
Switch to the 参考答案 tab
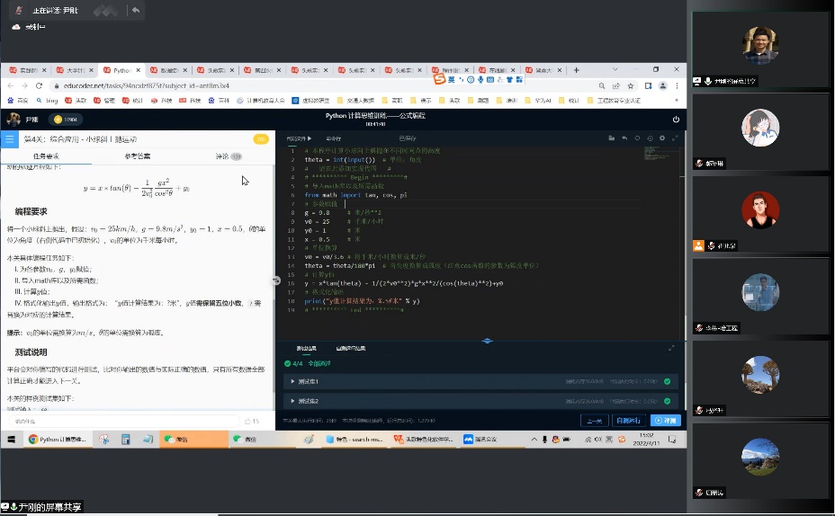coord(138,156)
